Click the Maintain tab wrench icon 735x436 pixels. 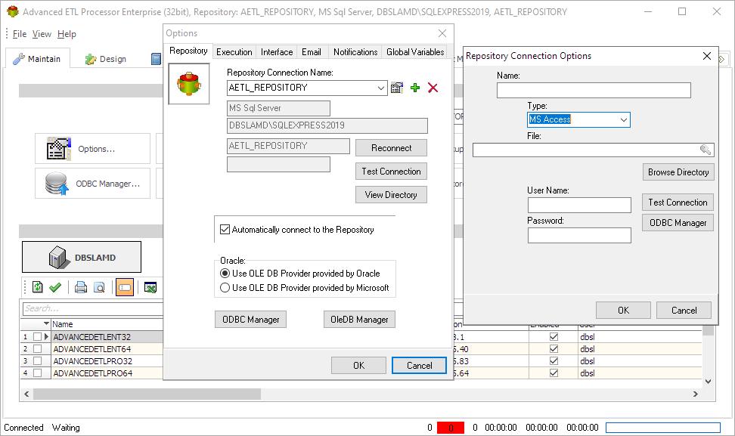point(19,59)
